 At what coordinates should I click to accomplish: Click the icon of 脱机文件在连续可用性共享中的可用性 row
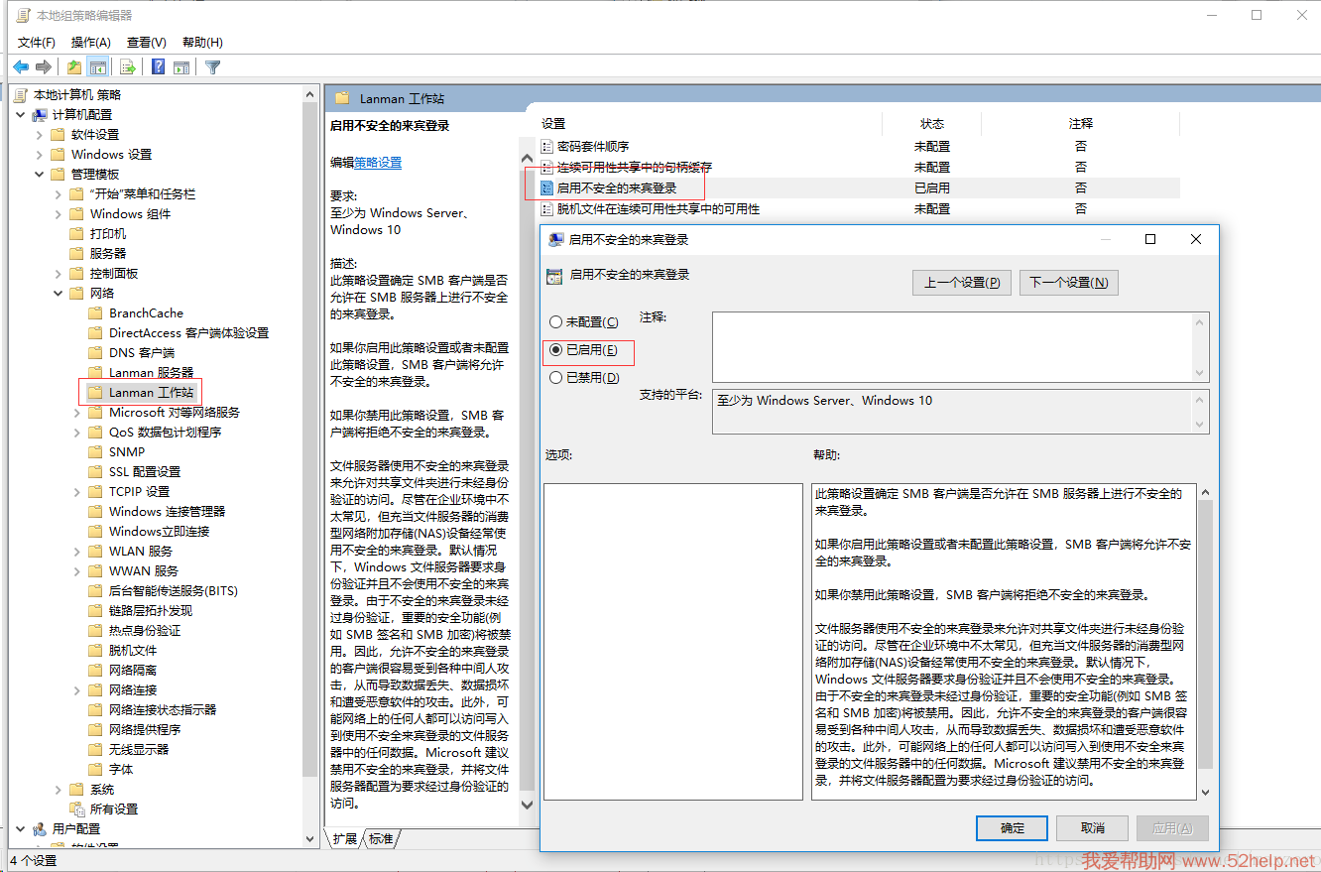coord(546,208)
